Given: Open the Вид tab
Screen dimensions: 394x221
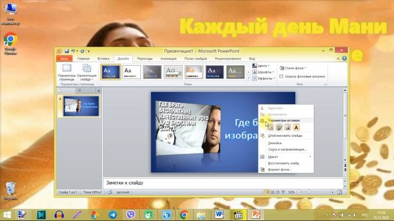Looking at the screenshot, I should click(x=252, y=59).
